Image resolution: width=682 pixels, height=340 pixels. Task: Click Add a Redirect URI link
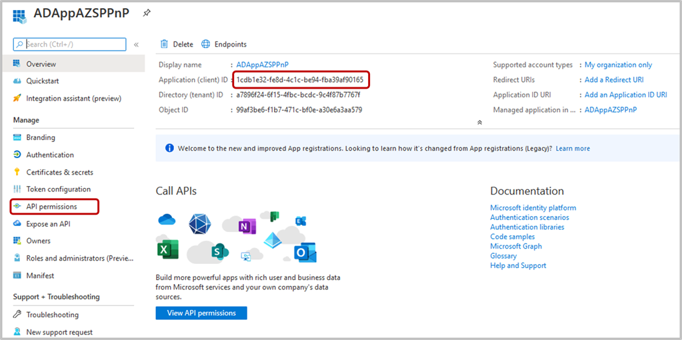(614, 79)
